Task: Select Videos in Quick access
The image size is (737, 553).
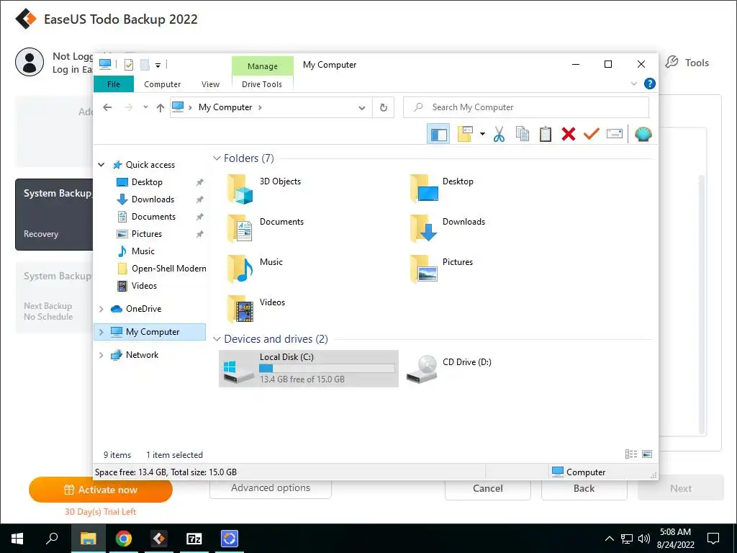Action: [x=144, y=286]
